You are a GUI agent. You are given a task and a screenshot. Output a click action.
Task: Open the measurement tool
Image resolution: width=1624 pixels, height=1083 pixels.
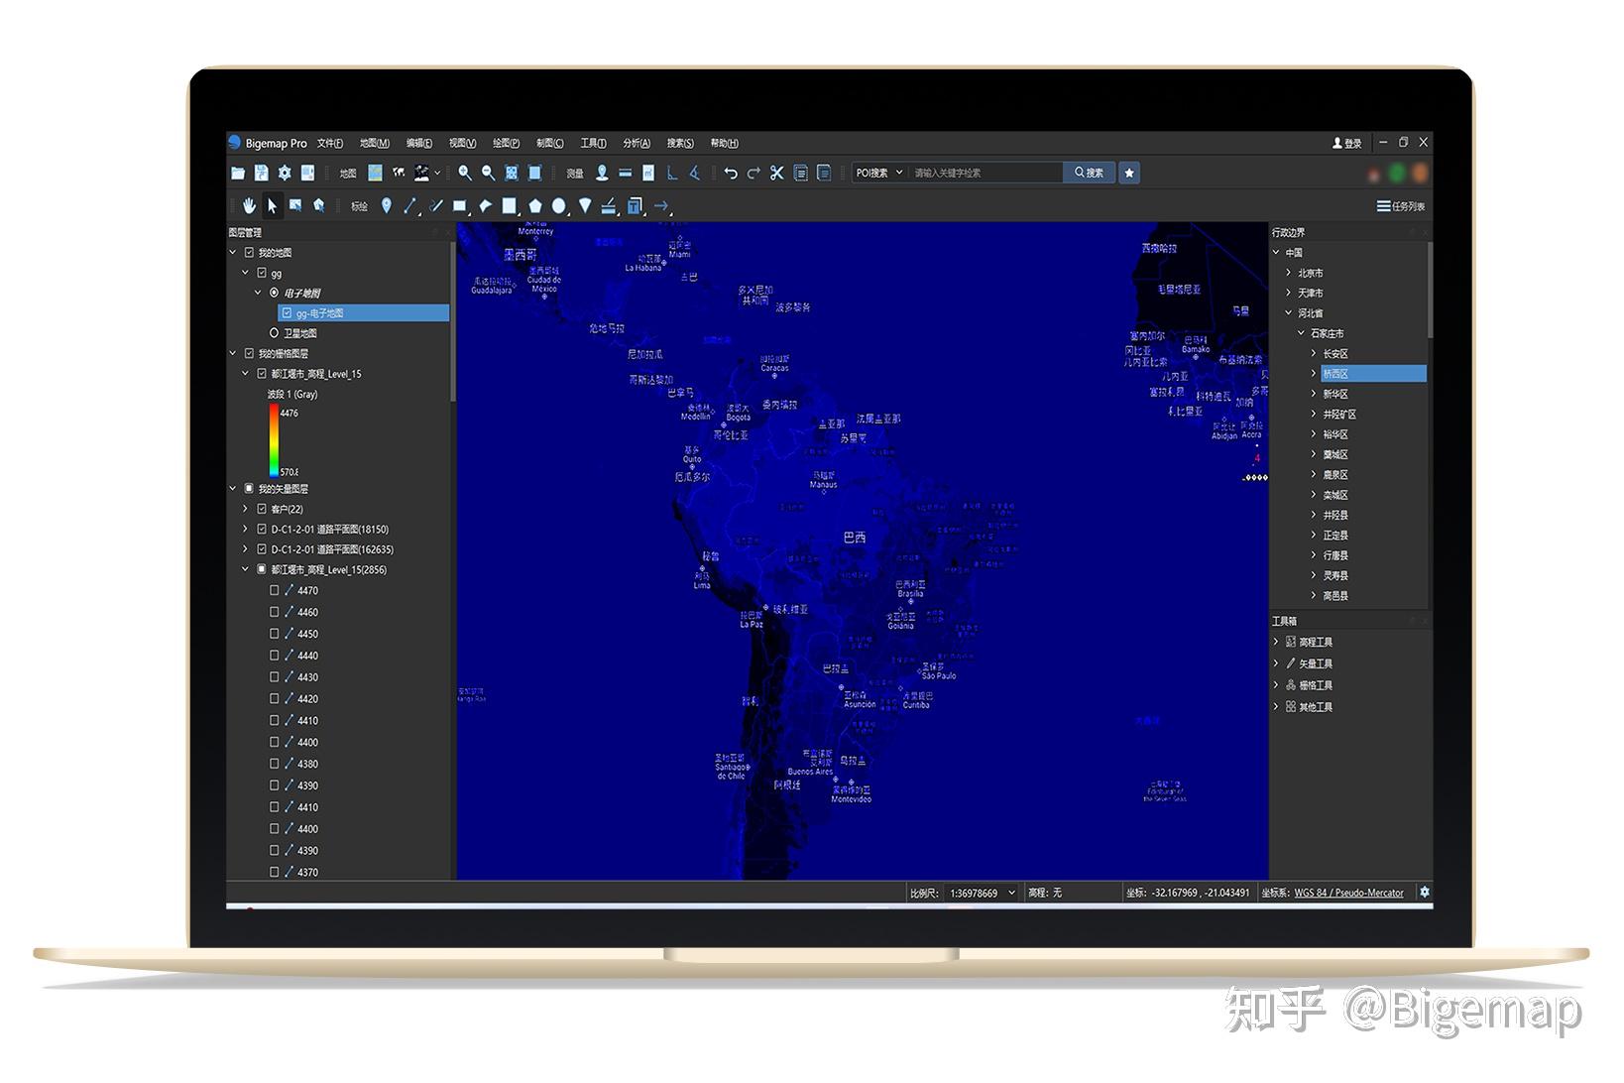(x=573, y=174)
